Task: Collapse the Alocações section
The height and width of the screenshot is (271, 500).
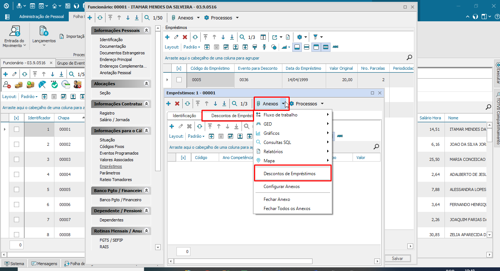Action: click(147, 84)
